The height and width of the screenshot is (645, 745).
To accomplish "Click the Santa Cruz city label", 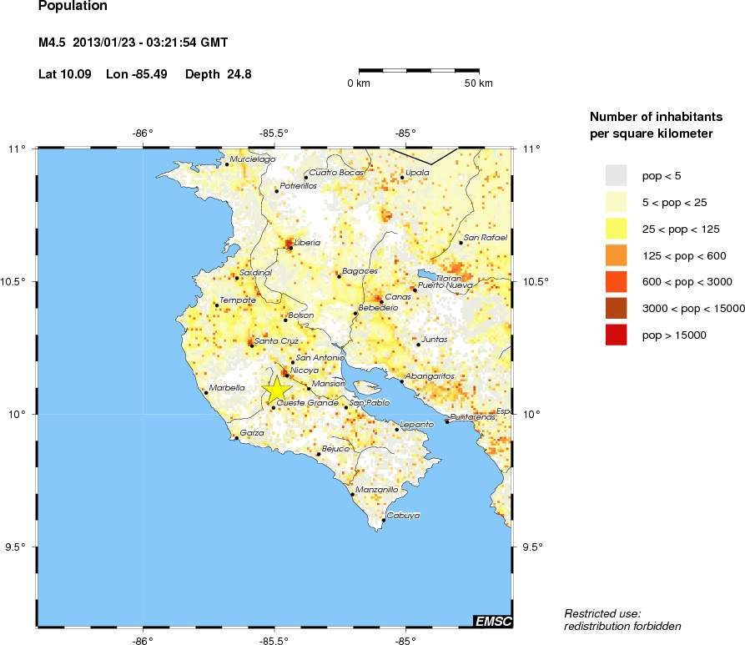I will (276, 340).
